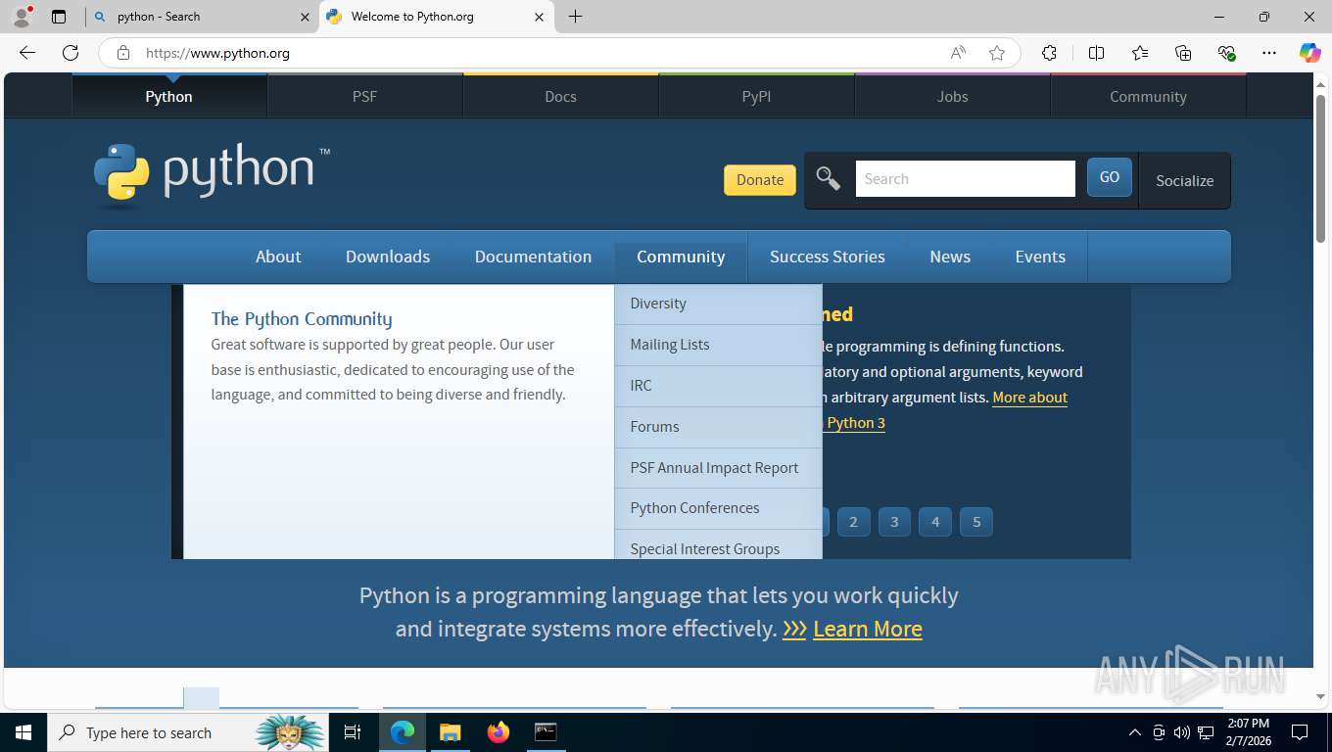Open the Notifications center icon

click(1300, 732)
